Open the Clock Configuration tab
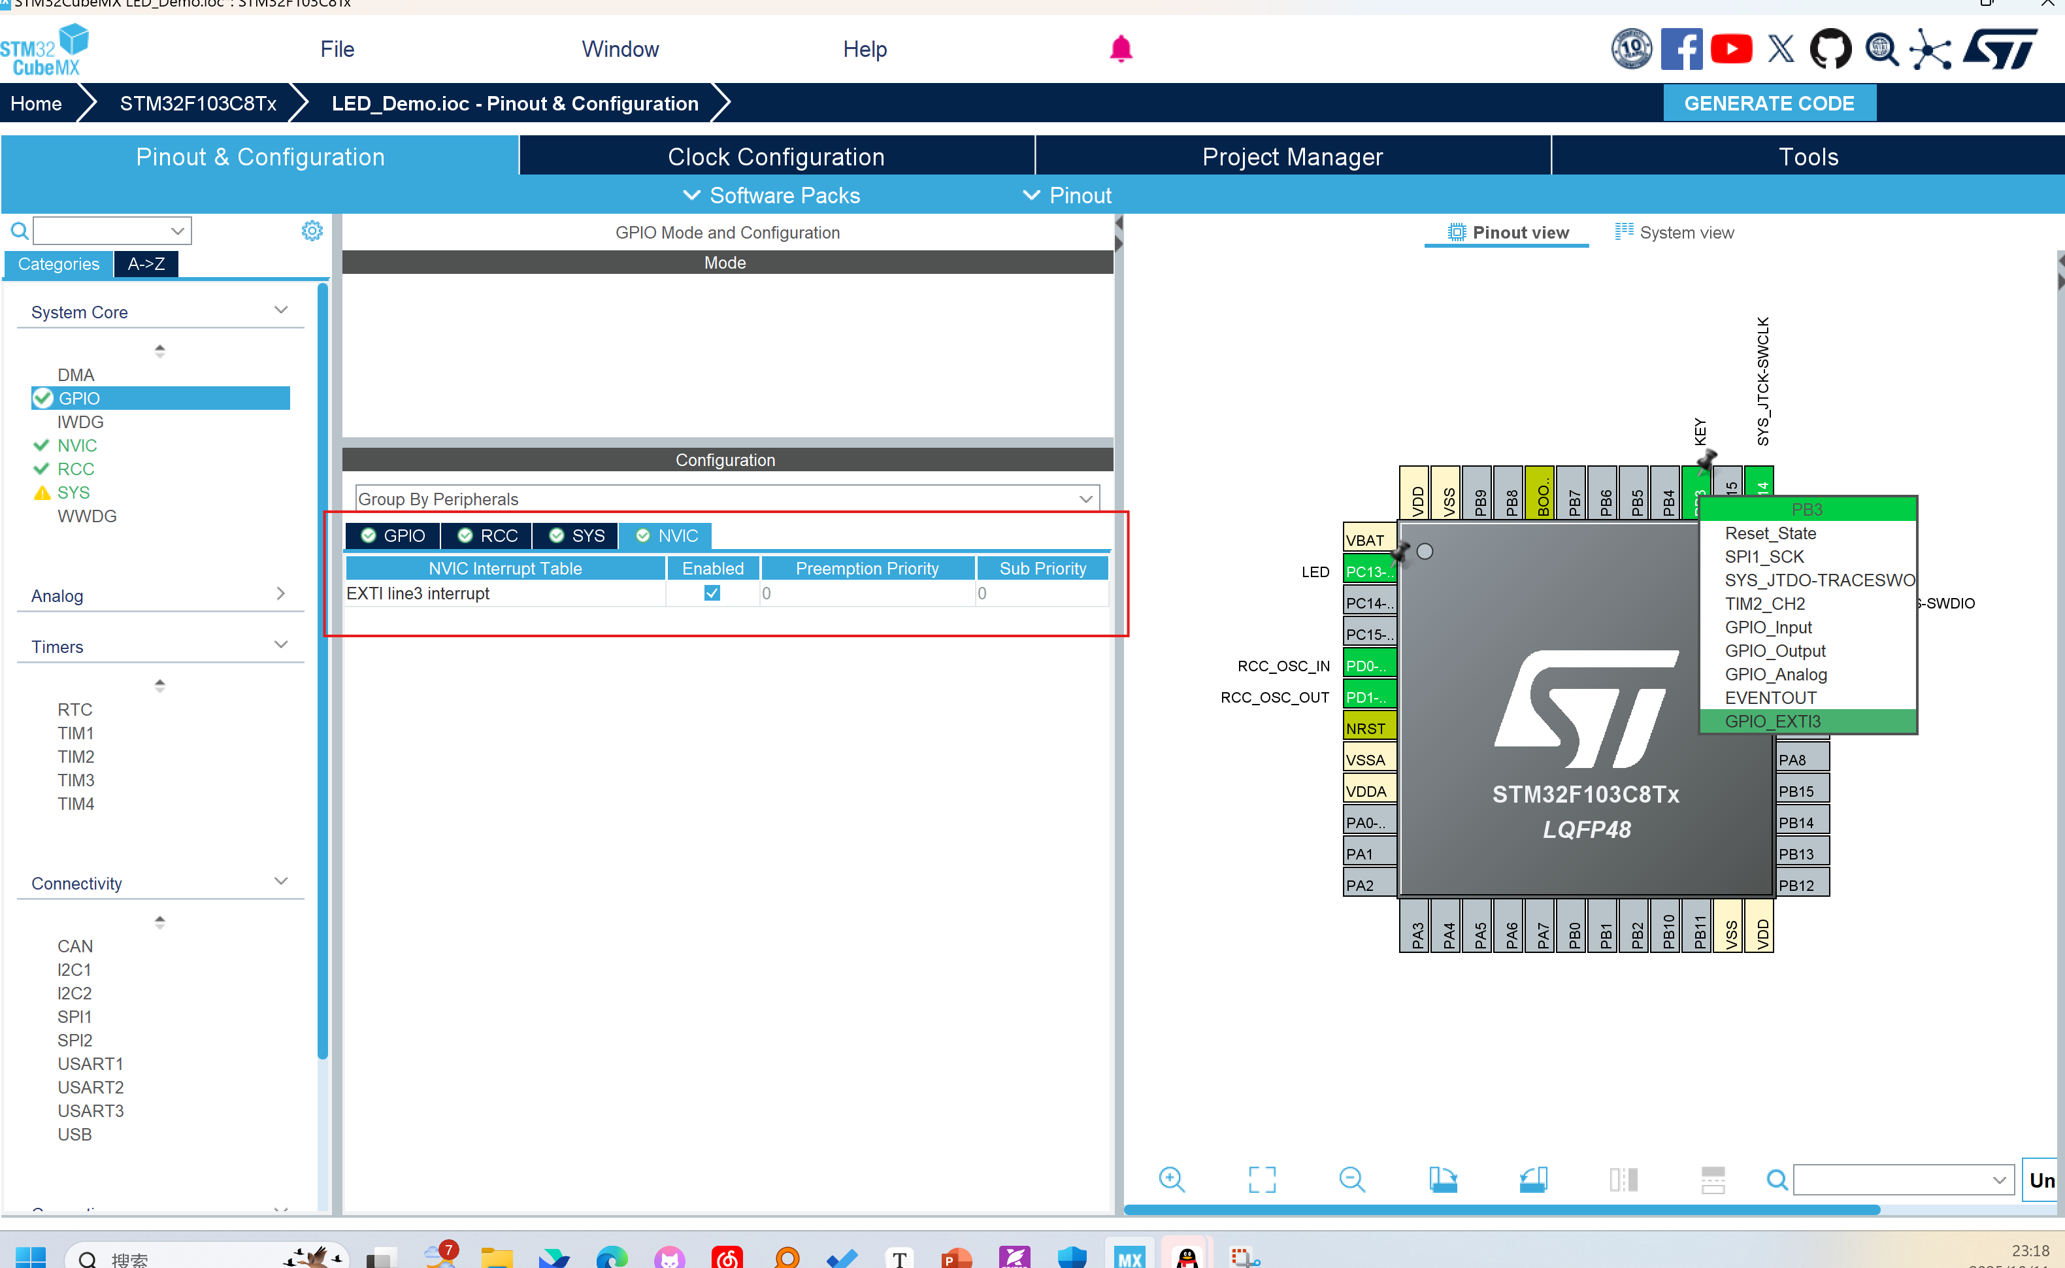The width and height of the screenshot is (2065, 1268). (776, 157)
